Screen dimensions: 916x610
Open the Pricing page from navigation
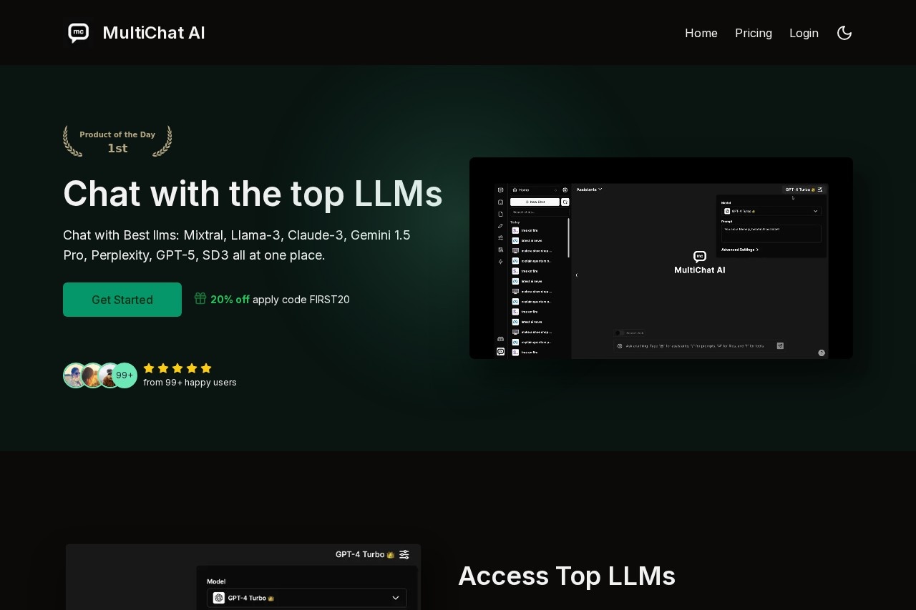pos(753,33)
